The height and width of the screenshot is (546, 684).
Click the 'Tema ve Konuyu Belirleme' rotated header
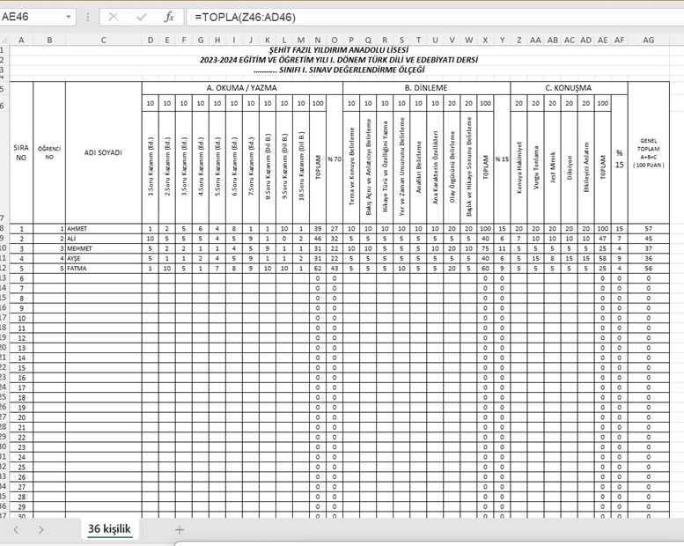(351, 166)
